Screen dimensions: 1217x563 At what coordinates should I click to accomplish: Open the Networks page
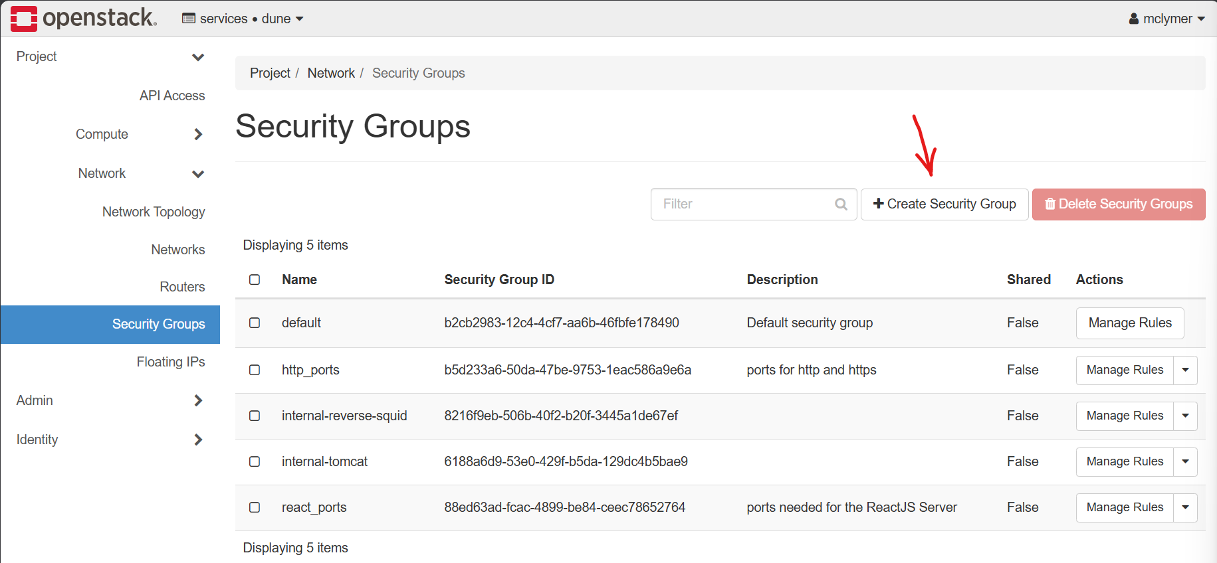[178, 250]
